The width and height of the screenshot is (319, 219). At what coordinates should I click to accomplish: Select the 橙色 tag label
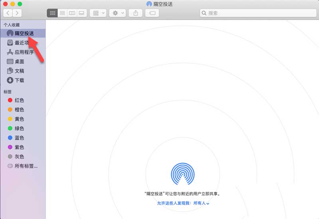click(x=19, y=109)
